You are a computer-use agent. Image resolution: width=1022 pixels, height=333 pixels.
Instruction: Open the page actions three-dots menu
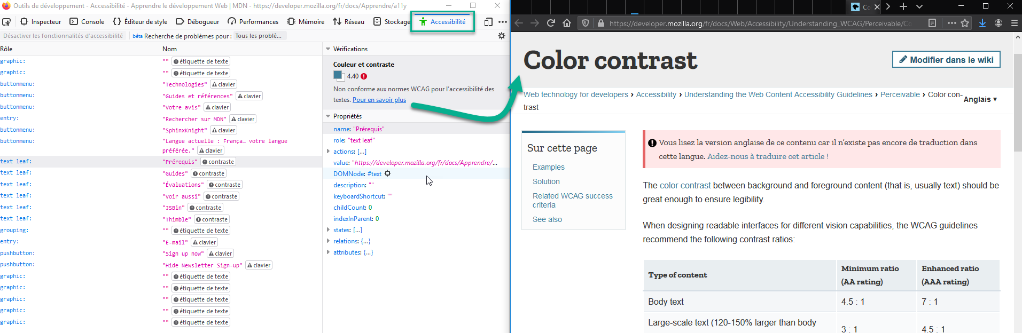click(952, 23)
